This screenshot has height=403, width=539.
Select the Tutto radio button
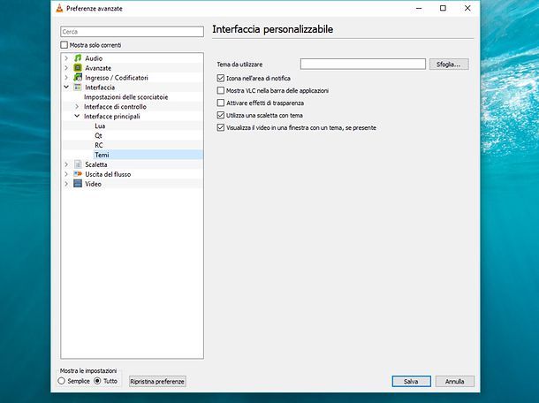pyautogui.click(x=97, y=381)
